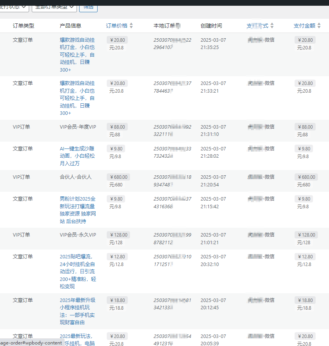Open the 男粉计划2025全新玩法 product link
The image size is (329, 346).
coord(78,210)
